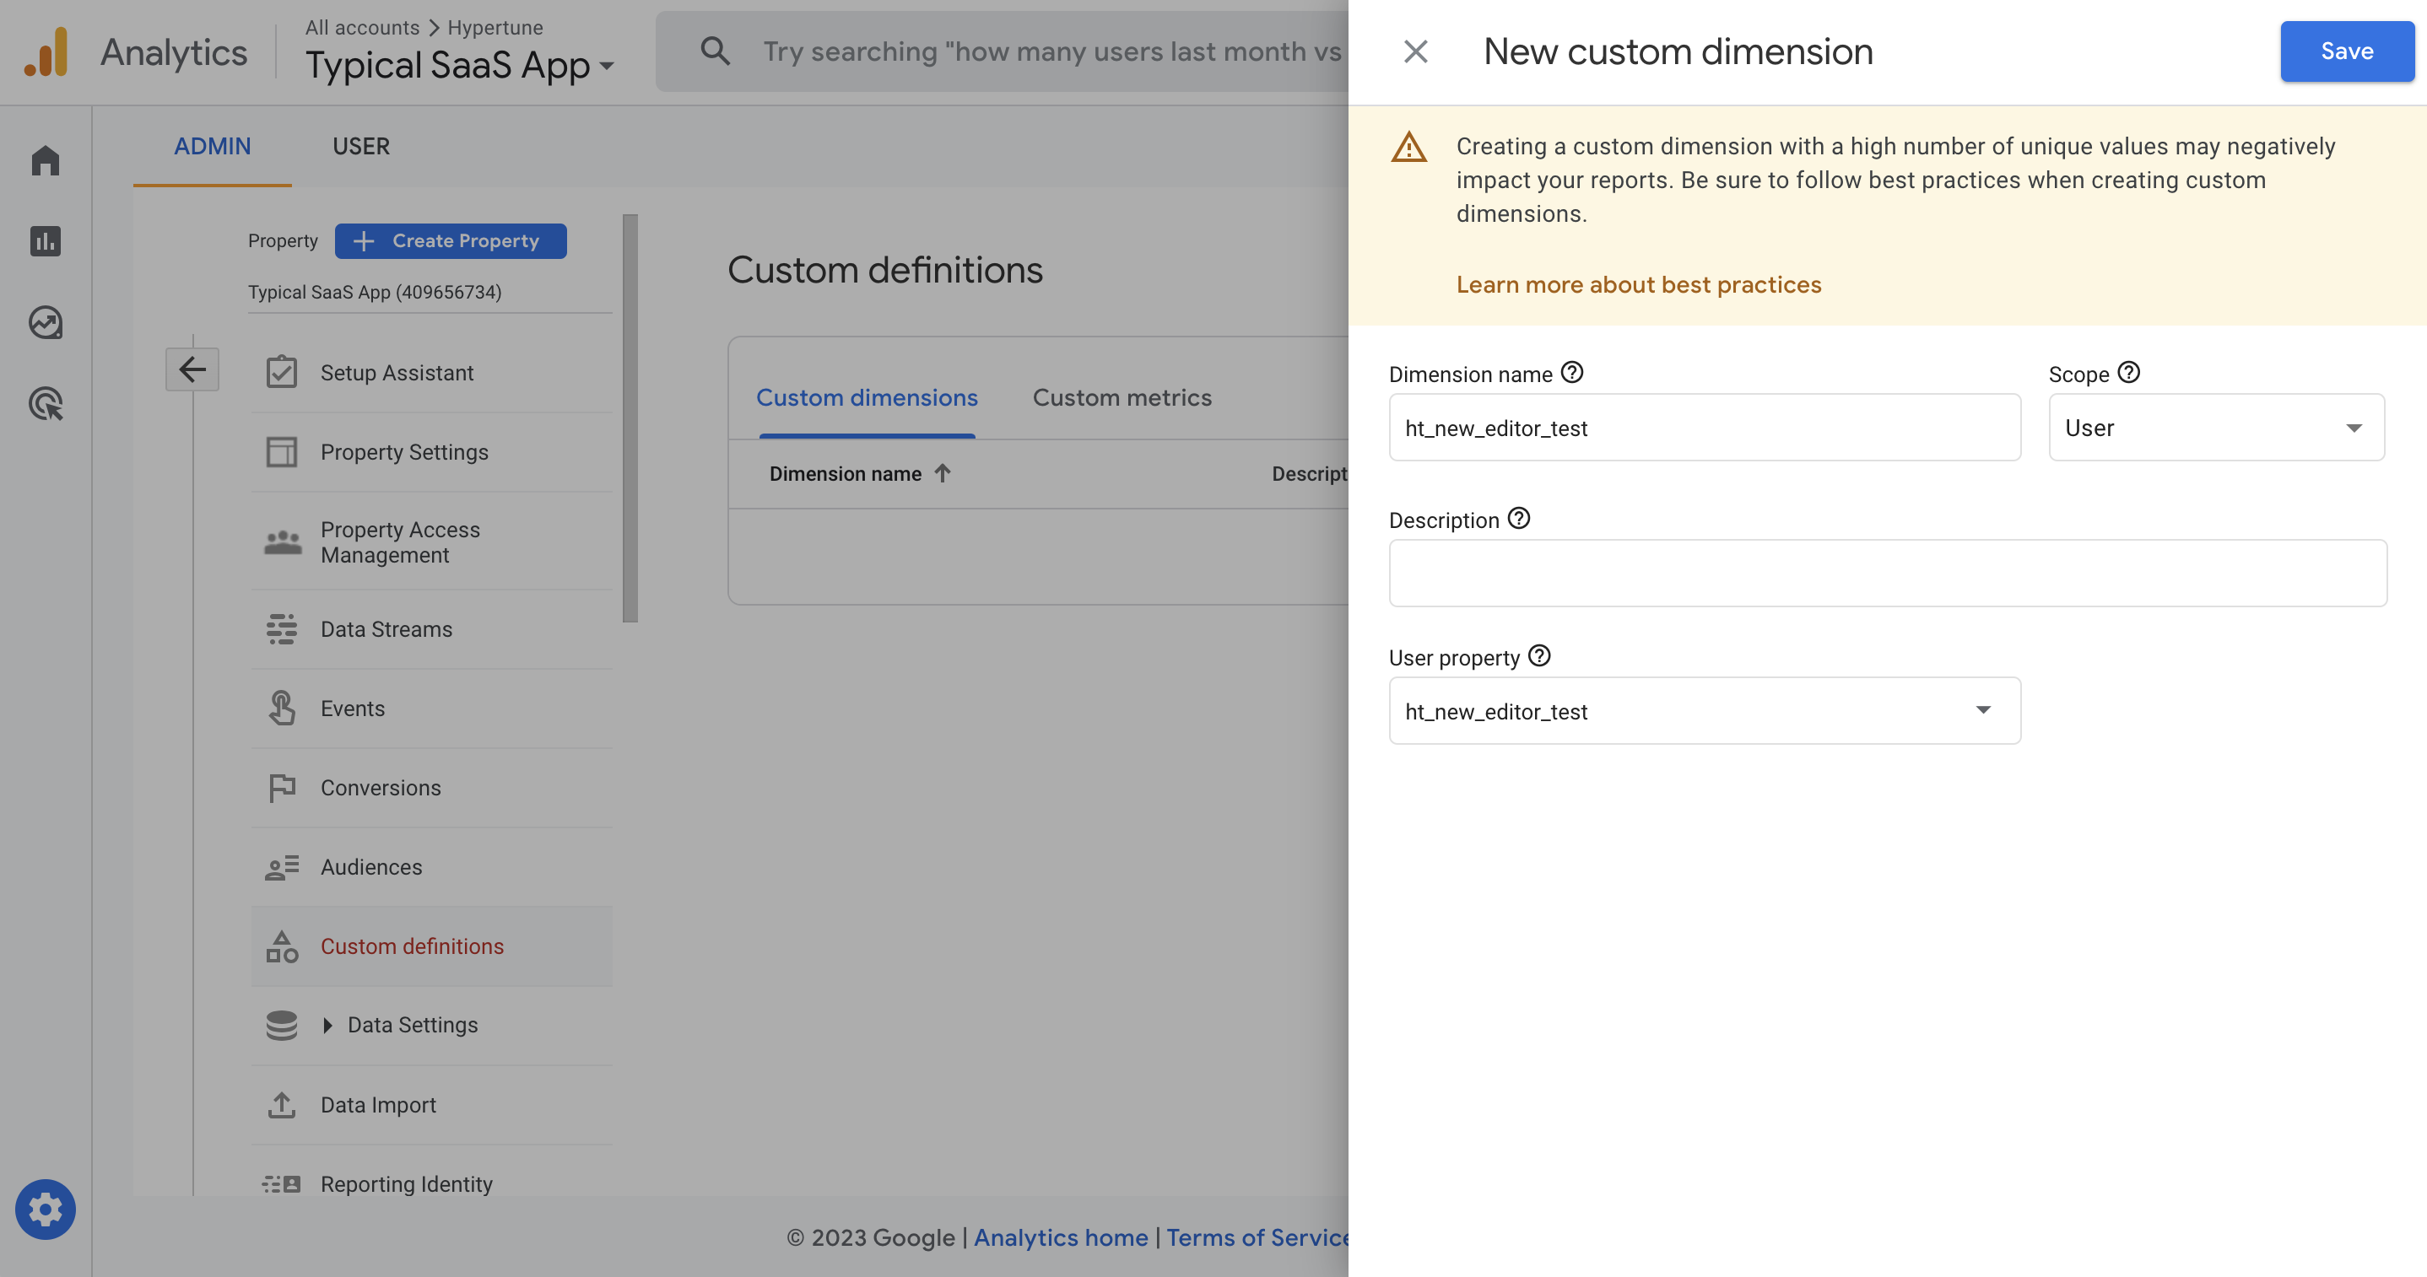
Task: Open Learn more about best practices link
Action: coord(1639,284)
